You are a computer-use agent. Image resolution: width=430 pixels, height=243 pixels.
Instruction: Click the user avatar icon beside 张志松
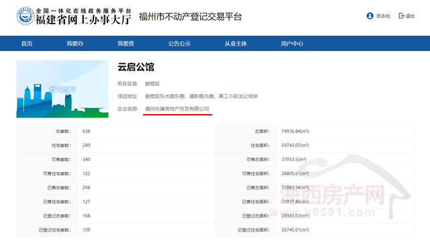[x=370, y=16]
